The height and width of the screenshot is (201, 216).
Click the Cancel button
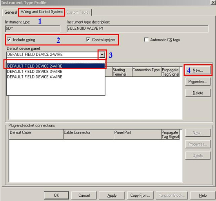(84, 195)
